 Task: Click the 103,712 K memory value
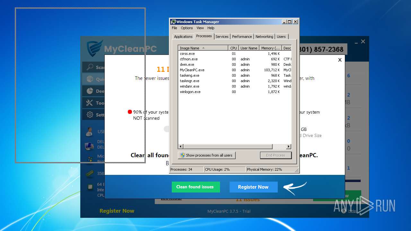click(x=272, y=70)
